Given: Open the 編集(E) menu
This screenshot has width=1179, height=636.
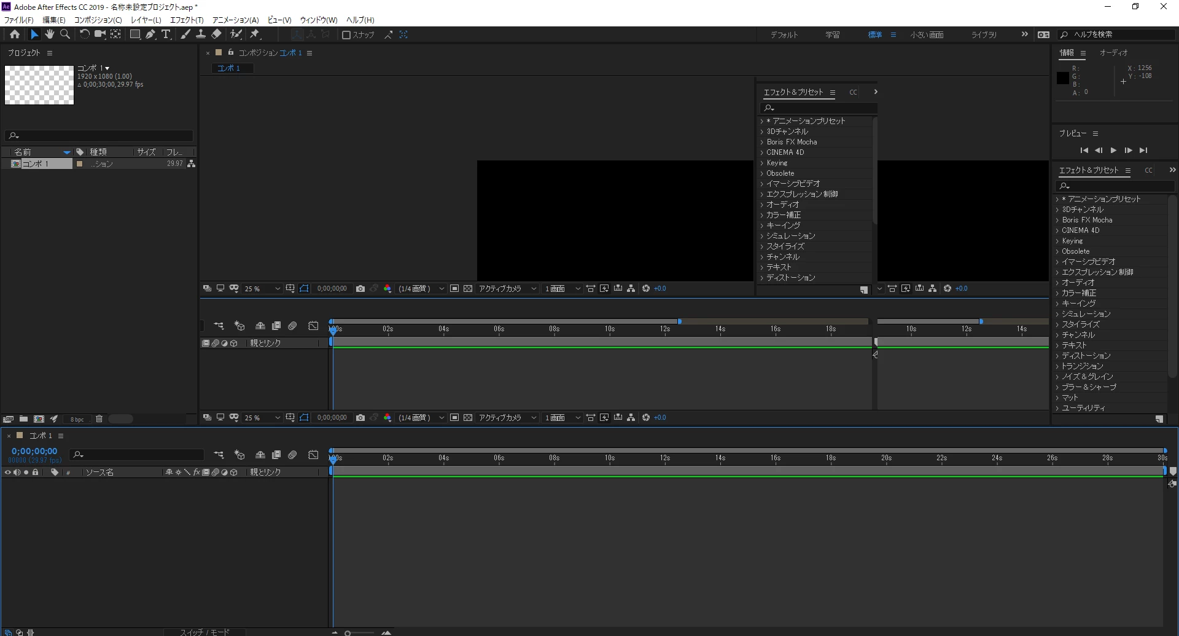Looking at the screenshot, I should pos(54,20).
